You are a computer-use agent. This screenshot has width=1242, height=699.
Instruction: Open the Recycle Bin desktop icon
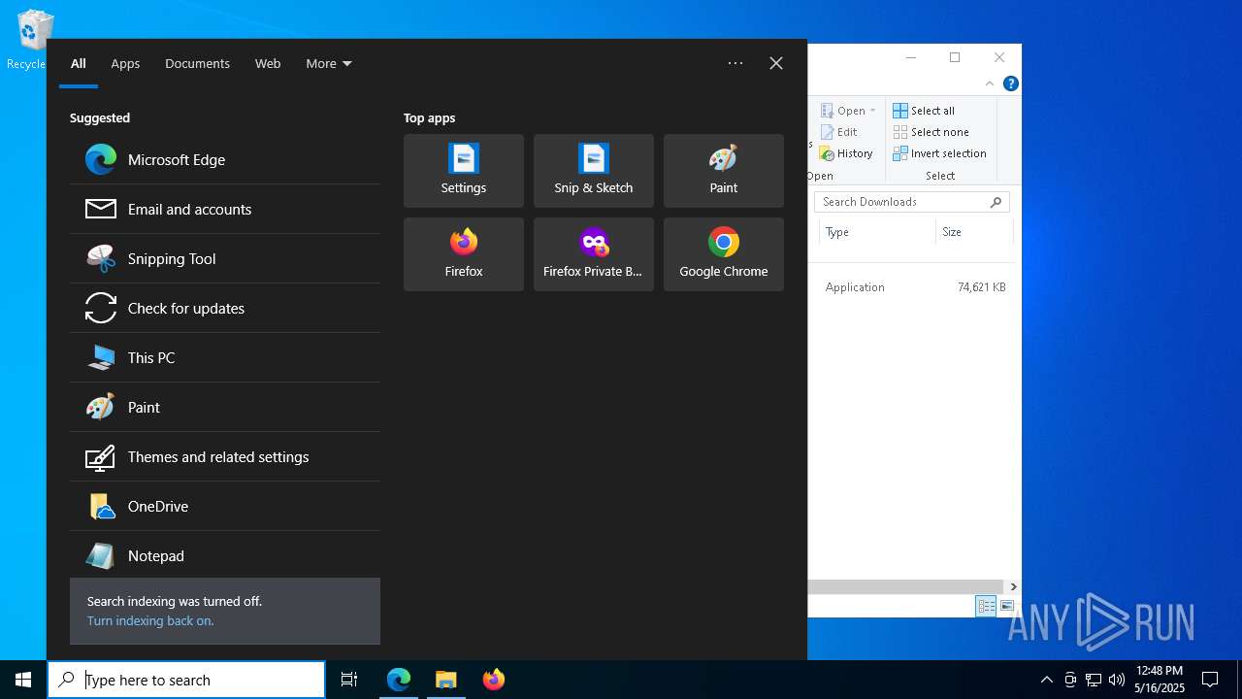coord(33,41)
